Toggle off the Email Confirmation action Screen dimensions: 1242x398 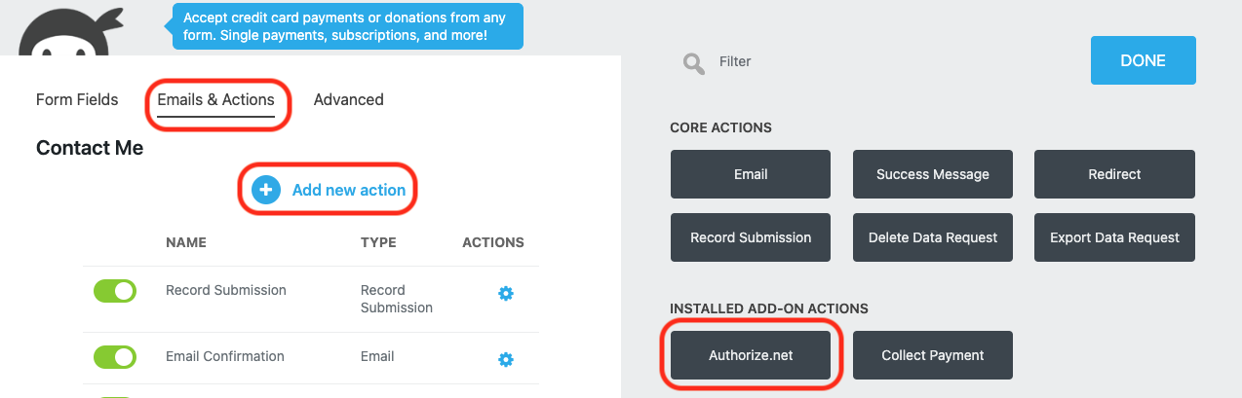tap(115, 357)
